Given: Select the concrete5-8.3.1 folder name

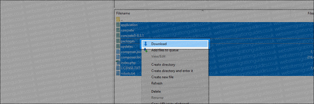Looking at the screenshot, I should [132, 36].
